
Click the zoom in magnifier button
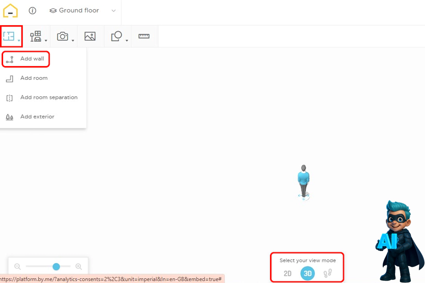tap(79, 267)
